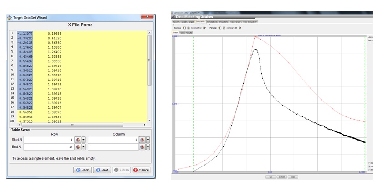This screenshot has height=186, width=388.
Task: Click the value 0.32408 in row 5
Action: click(x=26, y=52)
